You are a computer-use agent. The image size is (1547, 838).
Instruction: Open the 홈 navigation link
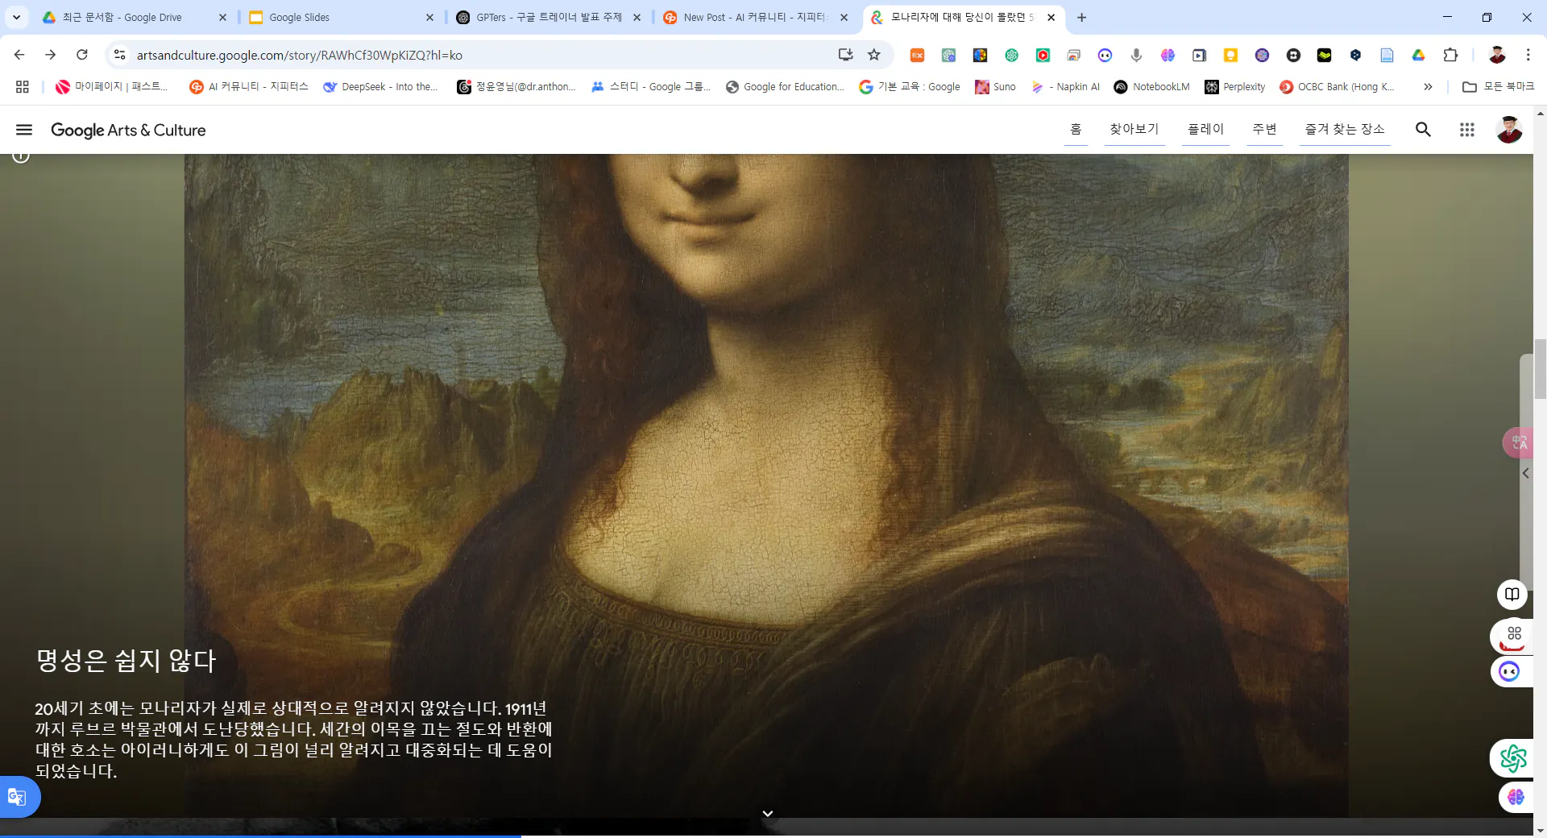tap(1076, 129)
